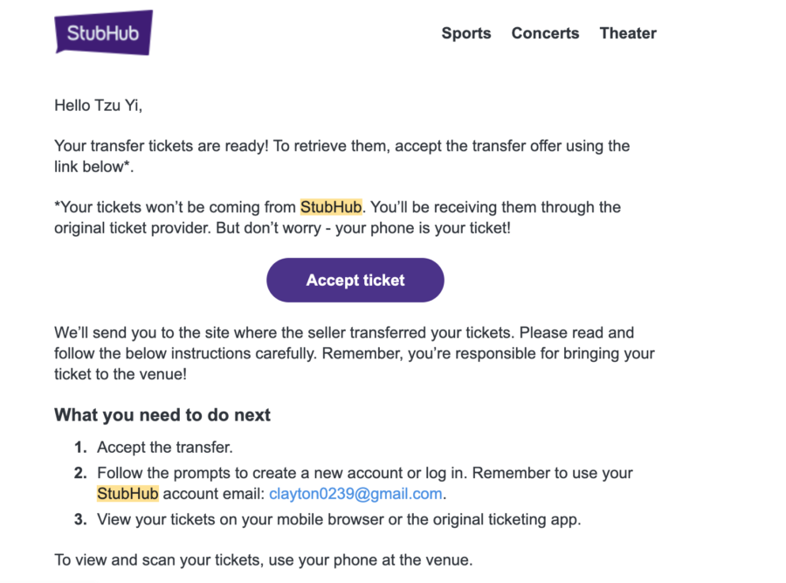Click the instructions paragraph below the Accept button
Screen dimensions: 786x583
tap(349, 351)
